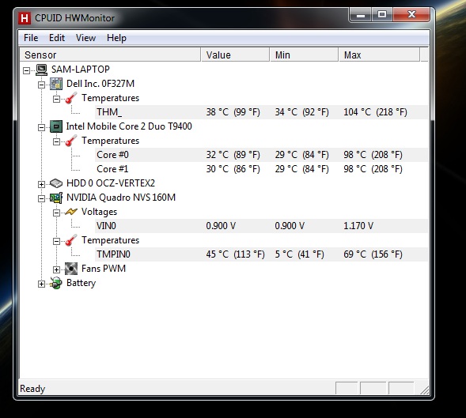This screenshot has height=418, width=466.
Task: Collapse Temperatures under Dell Inc. 0F327M
Action: point(56,99)
